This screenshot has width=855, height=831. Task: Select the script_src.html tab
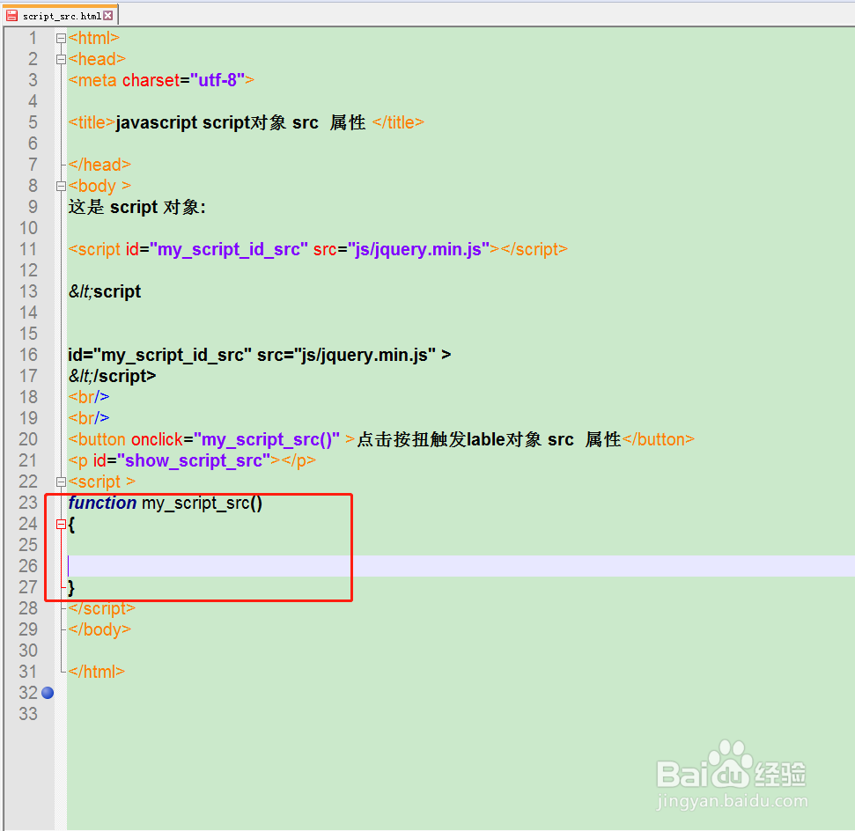click(60, 15)
